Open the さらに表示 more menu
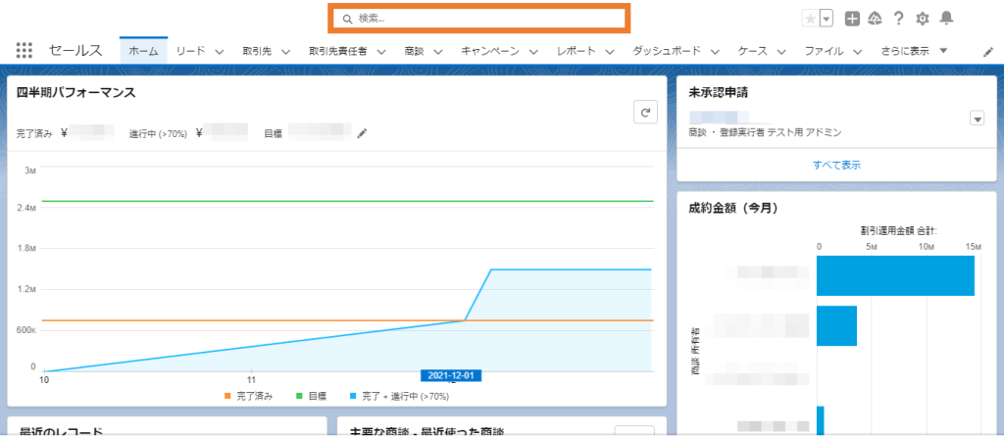 click(x=913, y=51)
